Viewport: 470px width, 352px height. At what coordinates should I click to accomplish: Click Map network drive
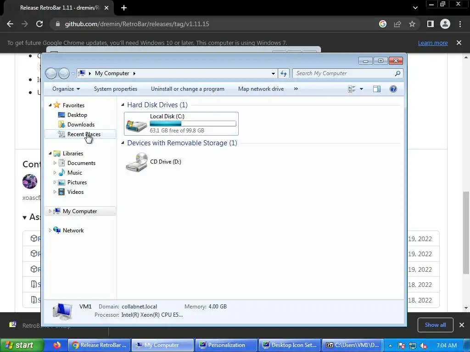pos(261,89)
